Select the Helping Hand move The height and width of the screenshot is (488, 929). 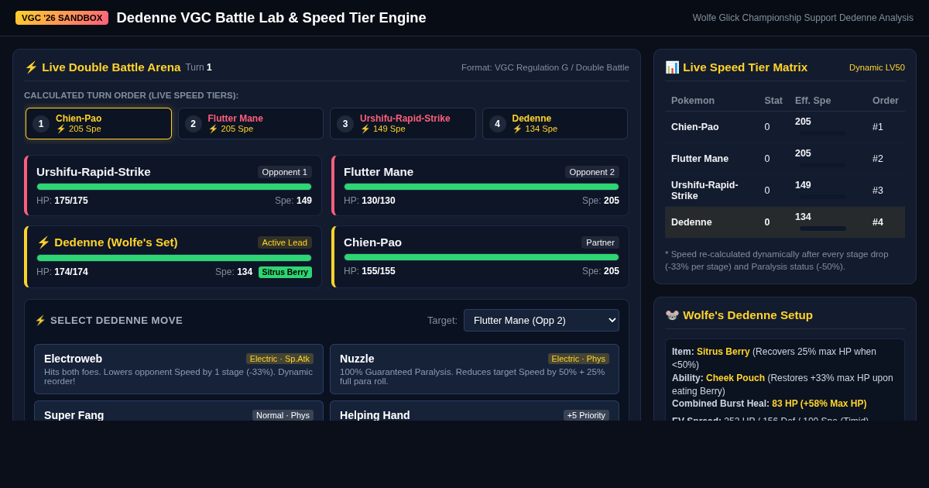(x=475, y=411)
